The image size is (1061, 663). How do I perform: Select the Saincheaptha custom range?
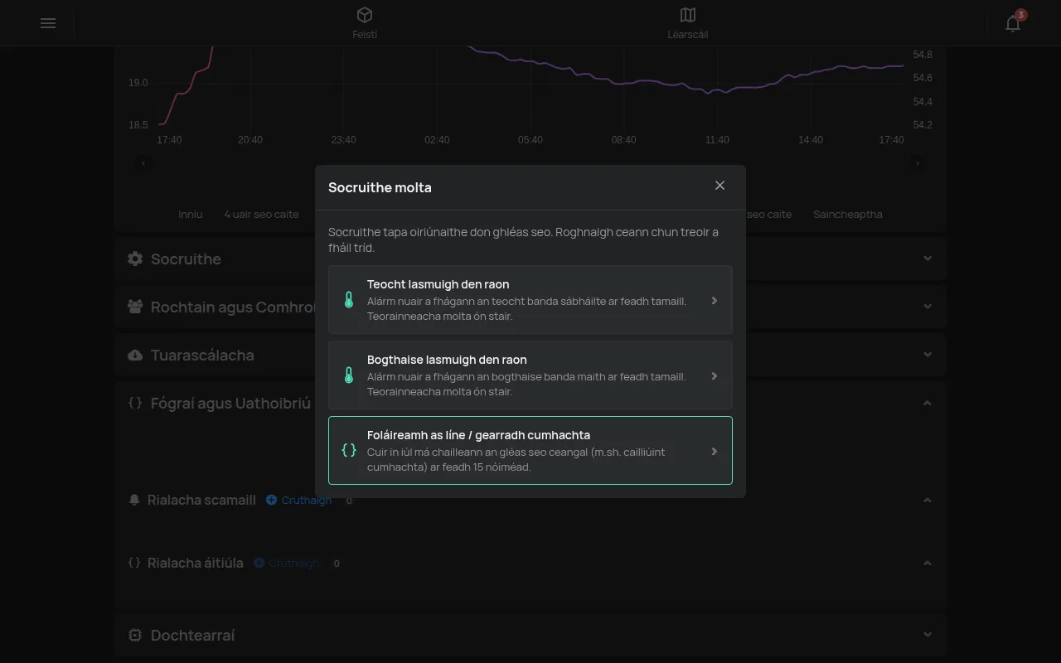click(848, 214)
